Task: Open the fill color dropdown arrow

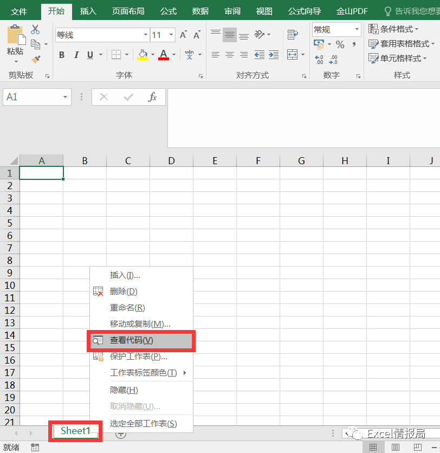Action: (x=153, y=55)
